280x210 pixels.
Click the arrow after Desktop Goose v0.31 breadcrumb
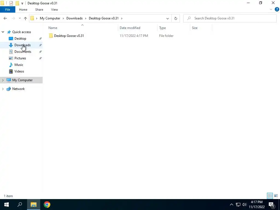pos(122,18)
